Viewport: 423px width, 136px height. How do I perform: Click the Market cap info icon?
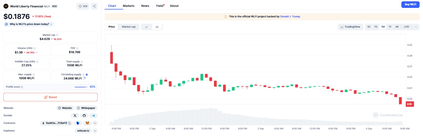pyautogui.click(x=57, y=35)
